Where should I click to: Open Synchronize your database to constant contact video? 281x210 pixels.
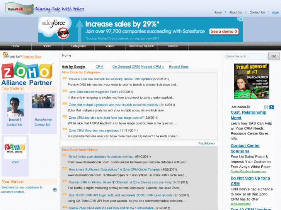pos(101,156)
